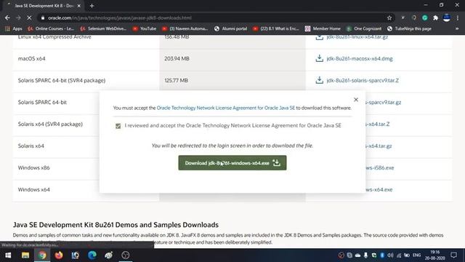Open the TubeNinja this page bookmark
465x262 pixels.
click(409, 28)
